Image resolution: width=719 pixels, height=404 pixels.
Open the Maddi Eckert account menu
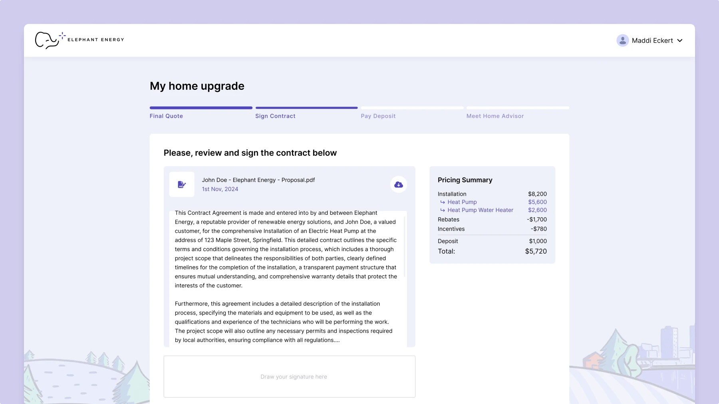coord(652,40)
